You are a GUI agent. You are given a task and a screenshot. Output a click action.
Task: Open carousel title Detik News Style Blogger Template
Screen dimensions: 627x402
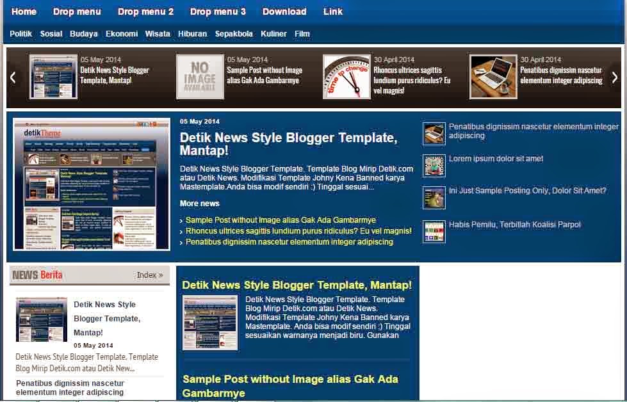pos(115,75)
